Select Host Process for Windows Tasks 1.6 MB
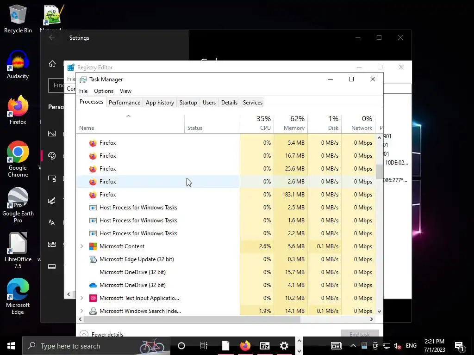Image resolution: width=474 pixels, height=355 pixels. [226, 220]
